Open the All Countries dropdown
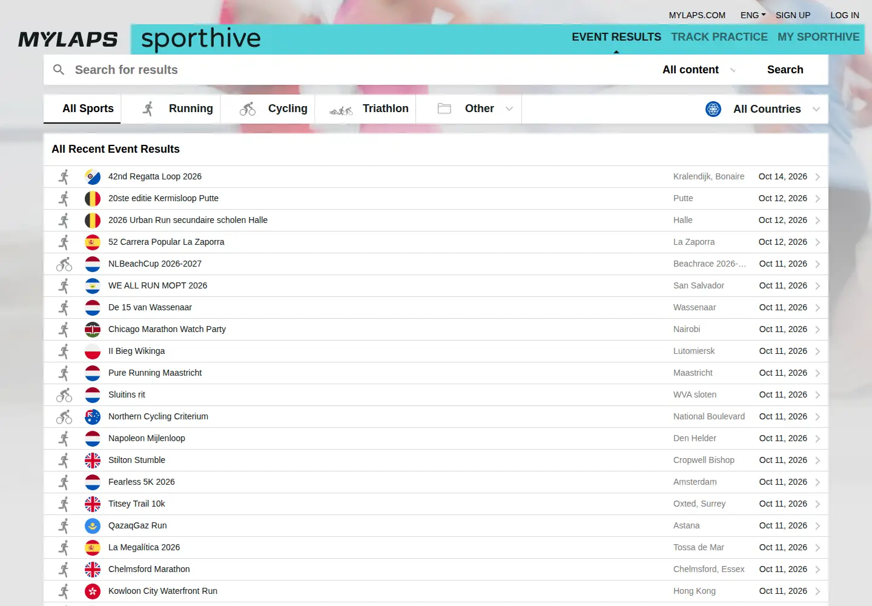Viewport: 872px width, 606px height. coord(763,109)
